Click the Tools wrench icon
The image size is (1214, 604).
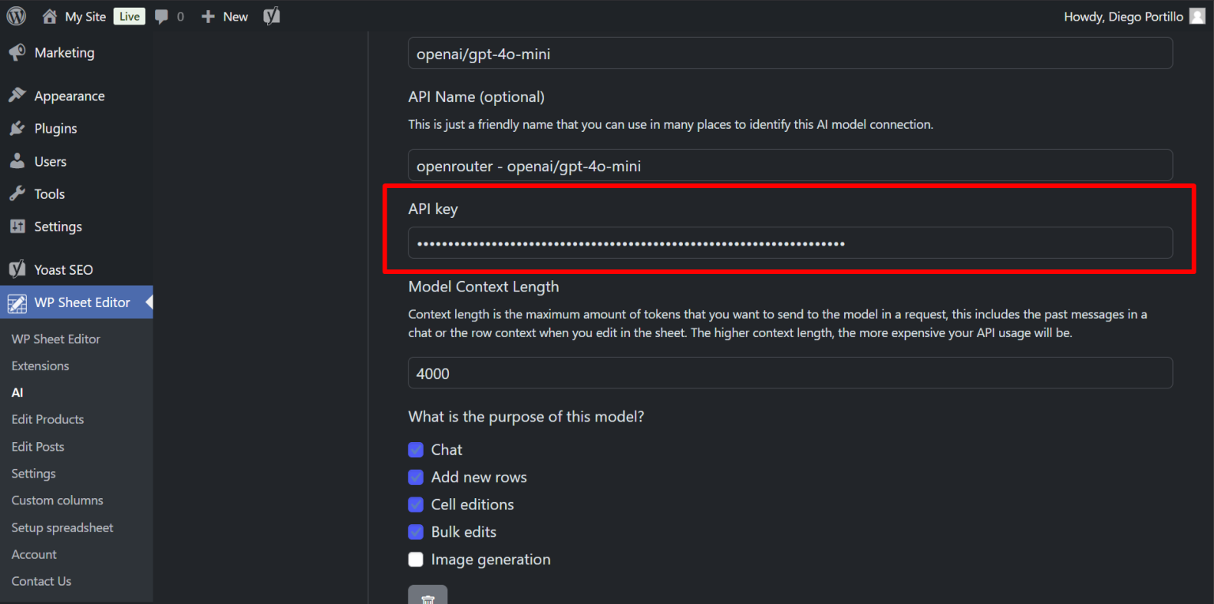coord(17,193)
